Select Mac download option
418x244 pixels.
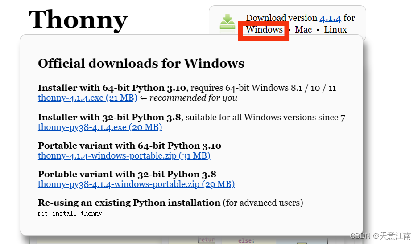(303, 29)
